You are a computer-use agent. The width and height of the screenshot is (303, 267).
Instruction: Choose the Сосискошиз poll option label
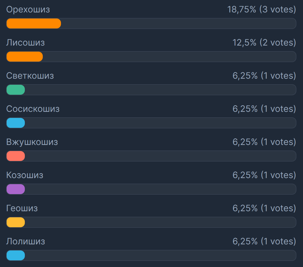33,109
